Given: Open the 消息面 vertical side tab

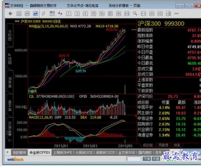Looking at the screenshot, I should coord(10,82).
